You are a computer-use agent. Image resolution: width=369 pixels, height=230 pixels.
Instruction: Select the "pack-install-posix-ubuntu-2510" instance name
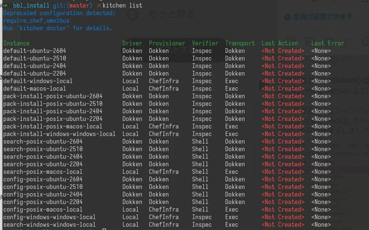53,103
